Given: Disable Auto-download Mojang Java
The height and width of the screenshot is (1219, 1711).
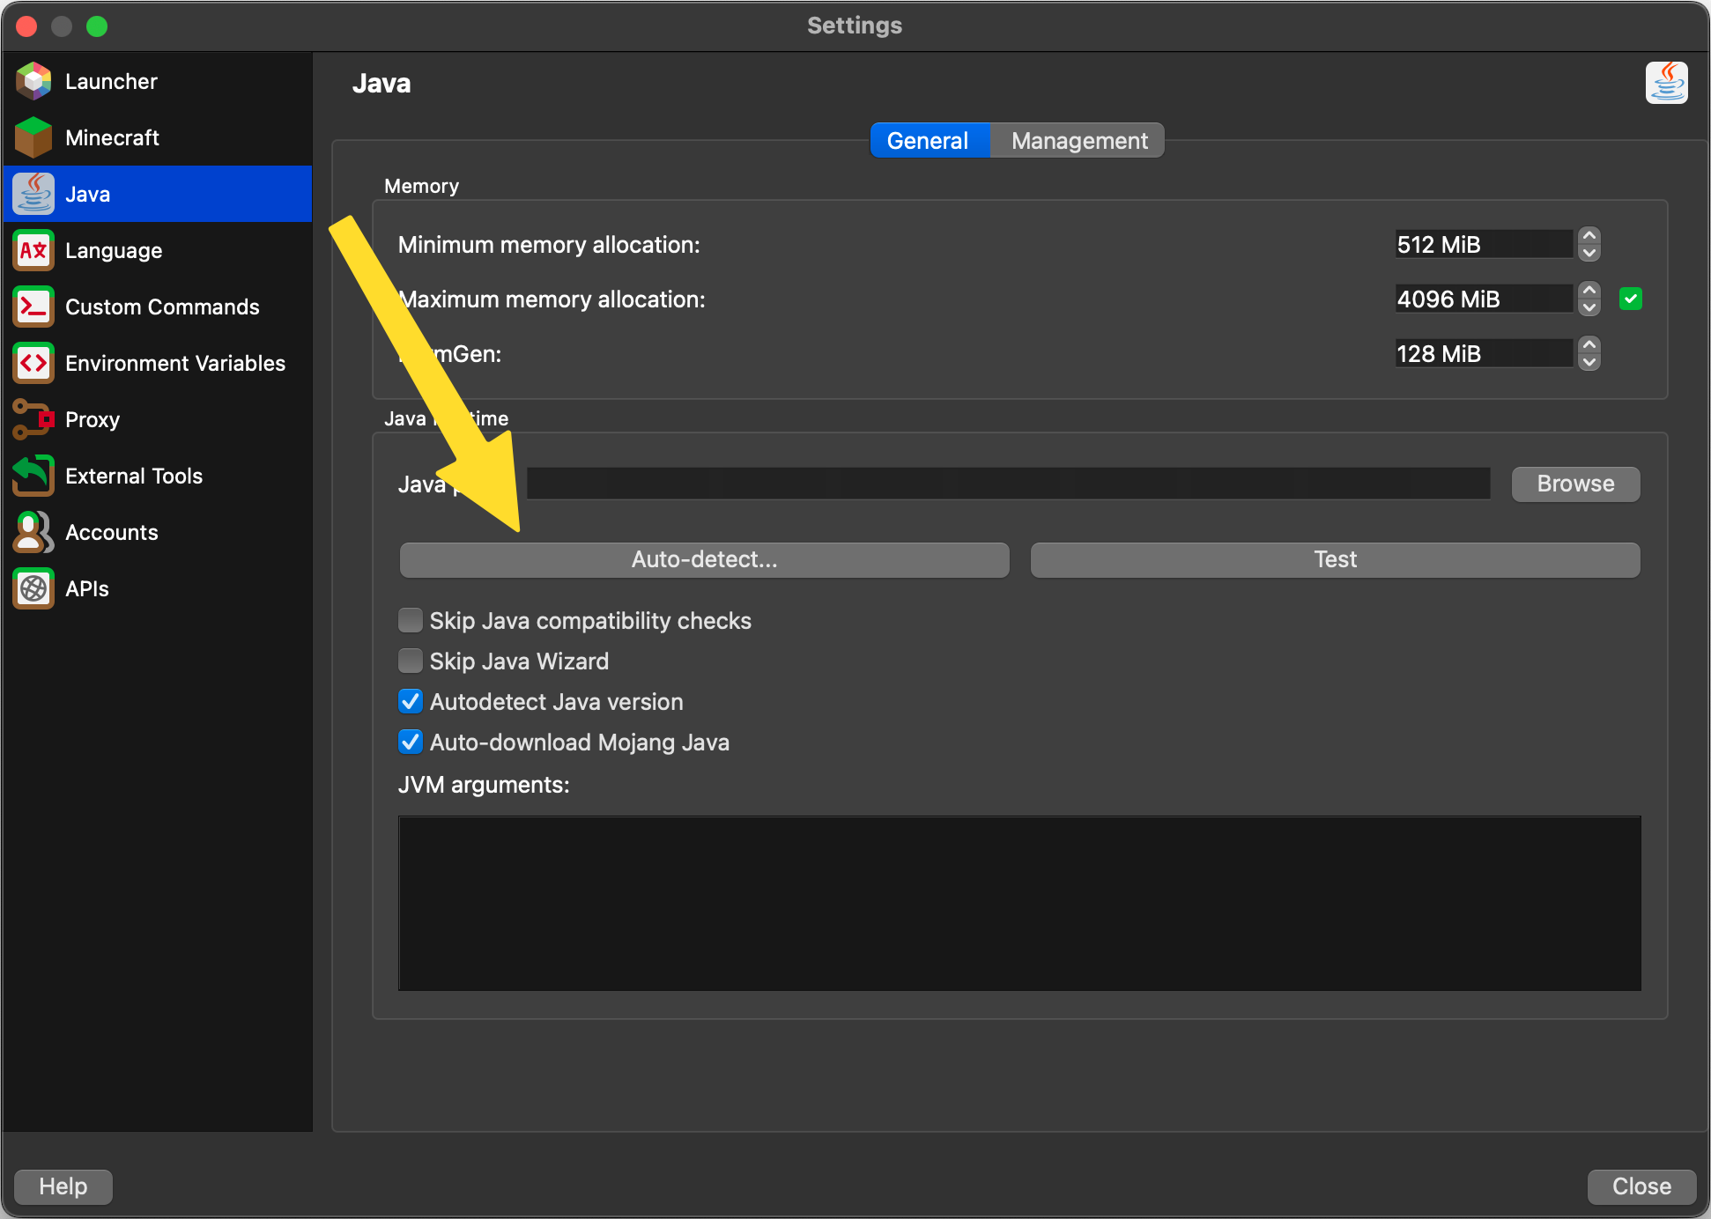Looking at the screenshot, I should click(411, 742).
